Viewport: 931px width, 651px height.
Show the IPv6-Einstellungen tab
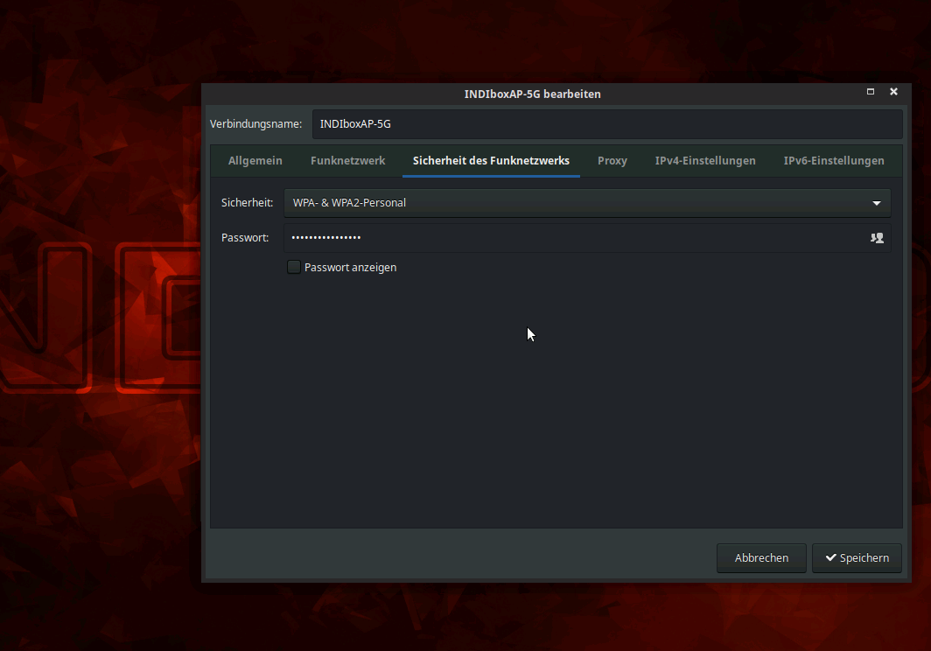pos(833,161)
